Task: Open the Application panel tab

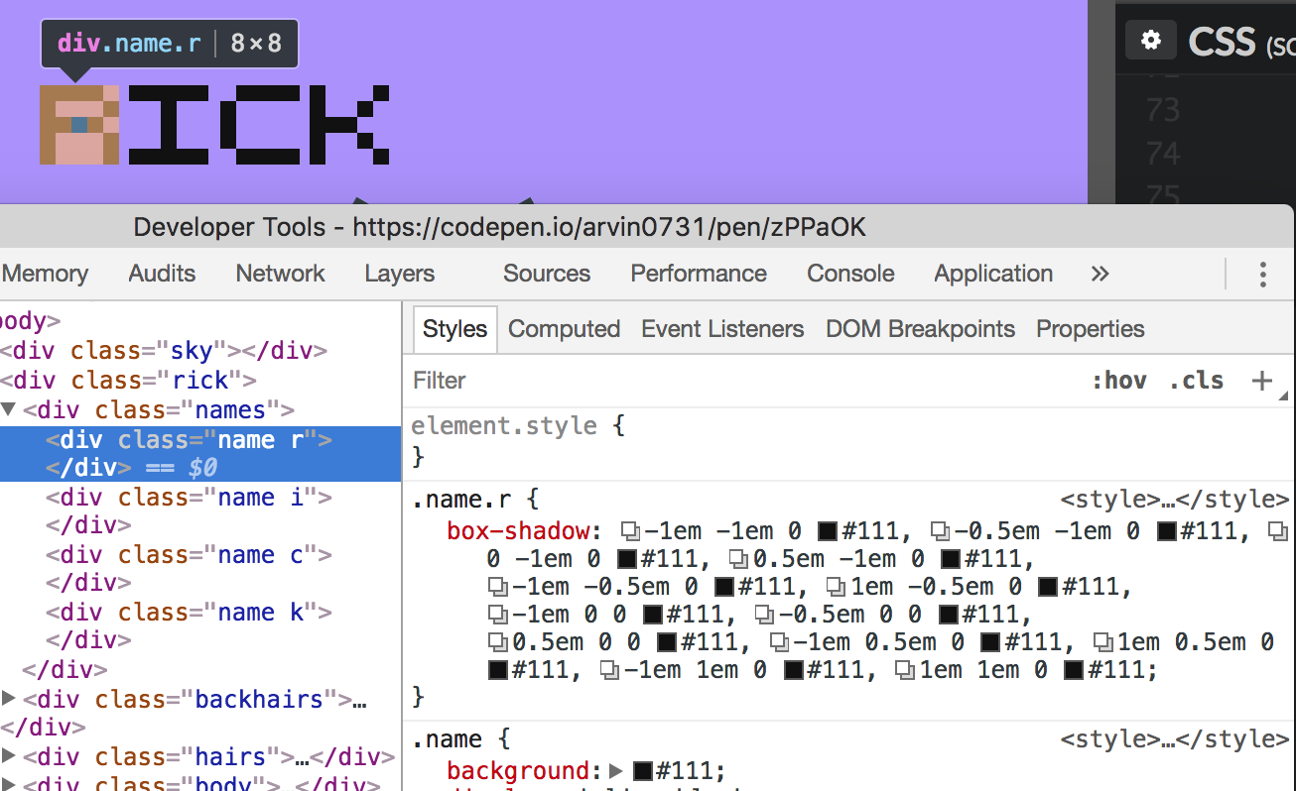Action: 993,274
